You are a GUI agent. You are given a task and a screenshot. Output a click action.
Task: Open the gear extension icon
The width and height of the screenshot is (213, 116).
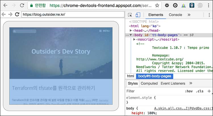tap(167, 5)
